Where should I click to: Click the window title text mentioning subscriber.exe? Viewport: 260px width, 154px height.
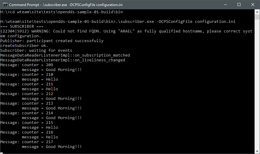66,5
